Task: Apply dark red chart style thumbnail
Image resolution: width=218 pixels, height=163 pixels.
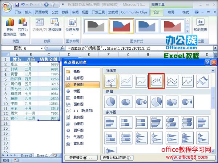Action: [x=172, y=26]
